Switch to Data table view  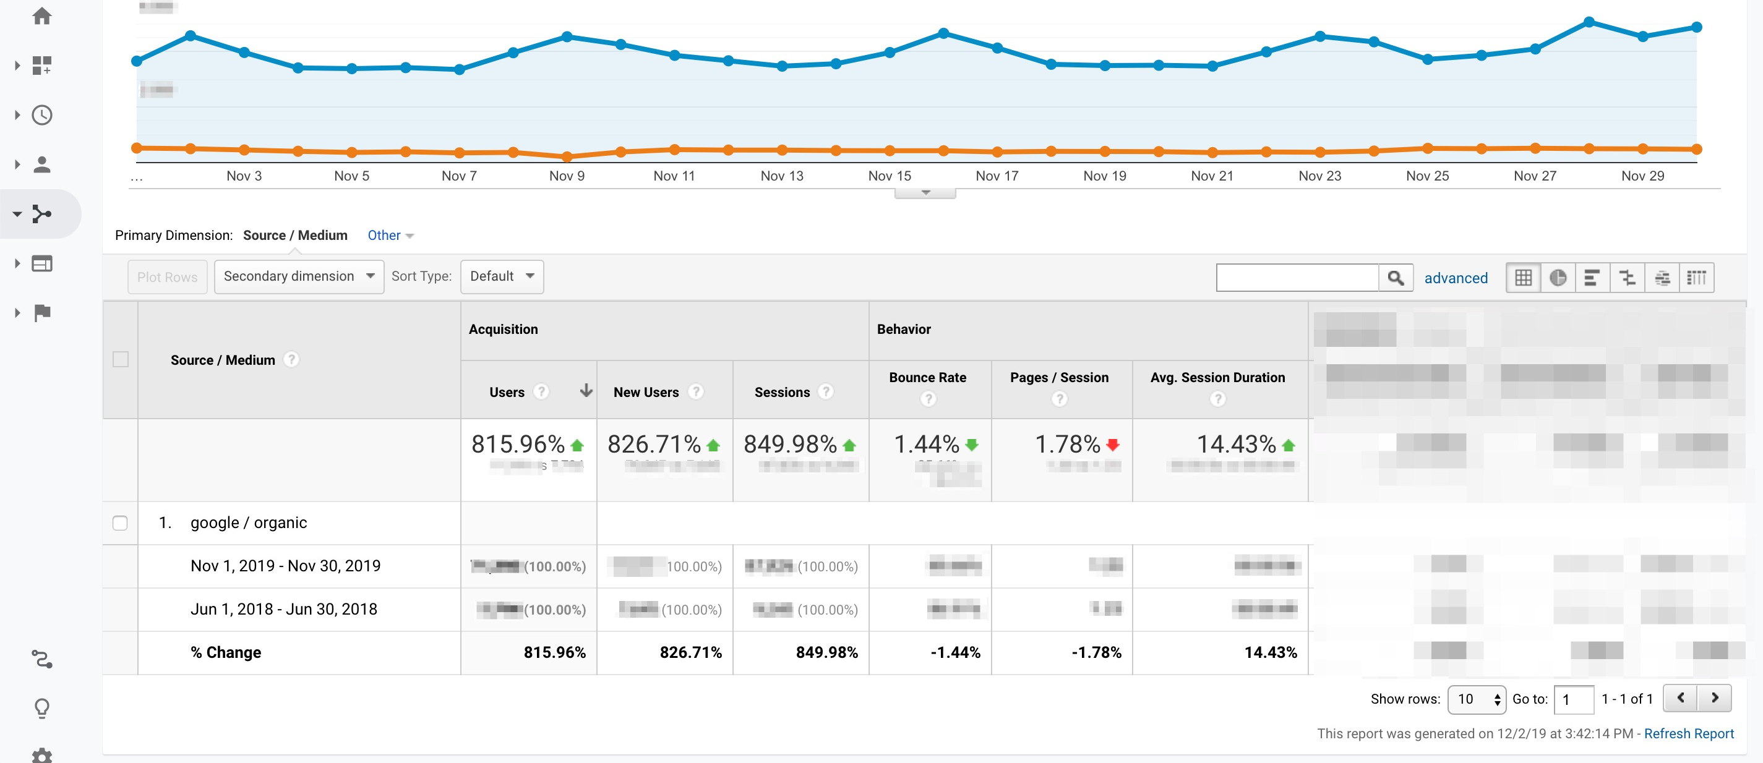point(1524,278)
